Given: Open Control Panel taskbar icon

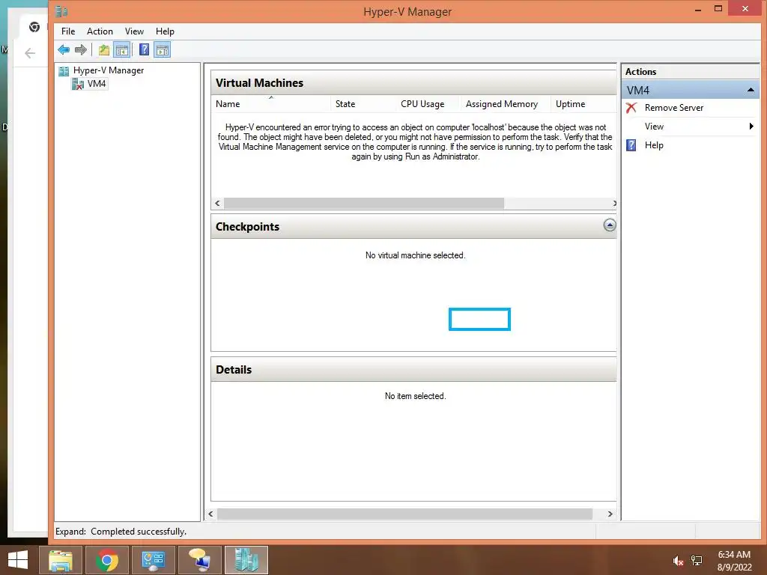Looking at the screenshot, I should coord(154,560).
